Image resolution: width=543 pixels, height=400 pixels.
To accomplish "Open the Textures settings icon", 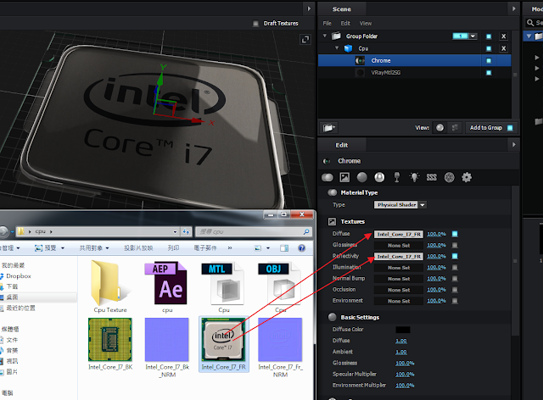I will (x=344, y=177).
